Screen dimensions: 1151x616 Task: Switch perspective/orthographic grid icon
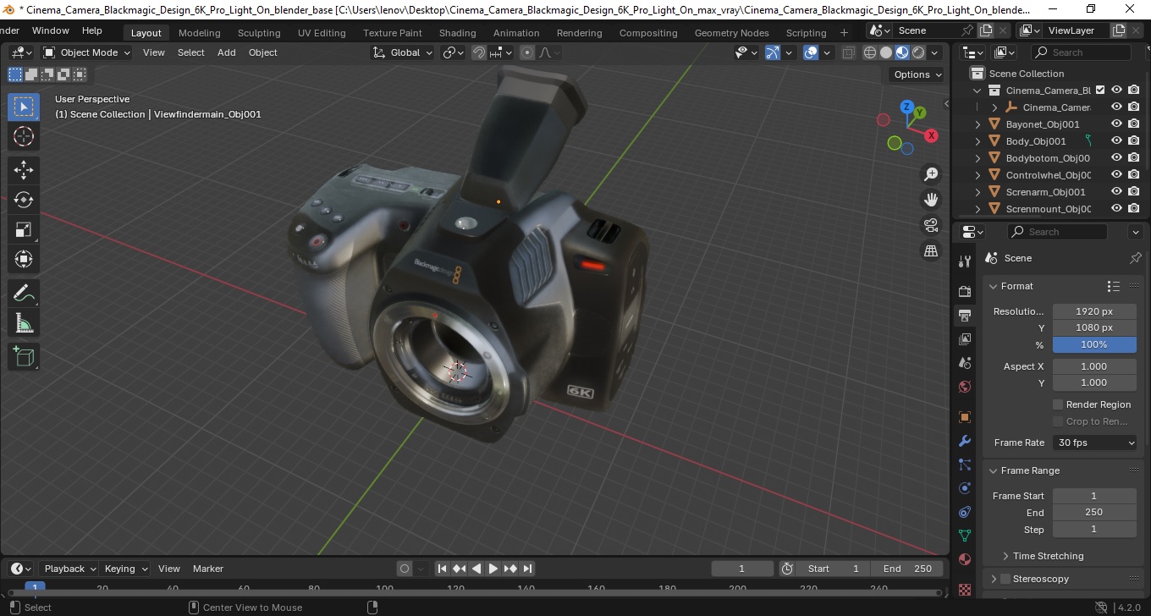click(x=931, y=250)
